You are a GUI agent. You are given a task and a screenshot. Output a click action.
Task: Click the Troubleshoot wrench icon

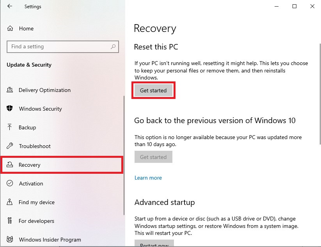point(10,146)
